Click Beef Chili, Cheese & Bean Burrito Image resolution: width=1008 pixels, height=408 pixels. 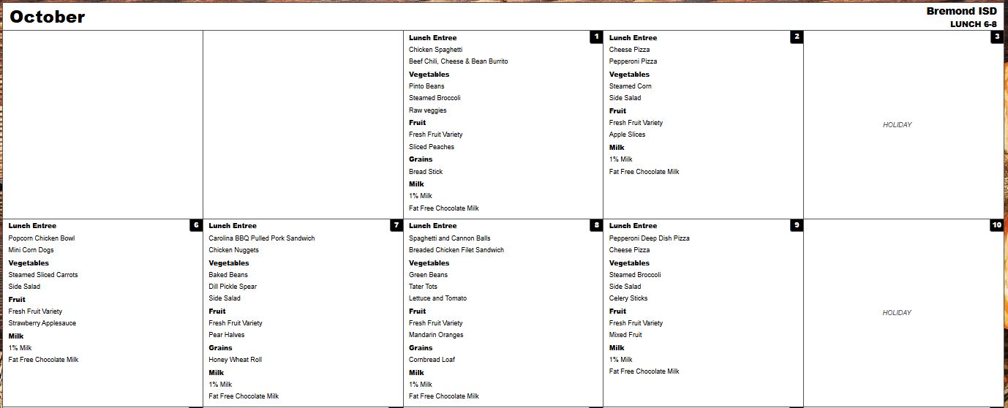[458, 61]
